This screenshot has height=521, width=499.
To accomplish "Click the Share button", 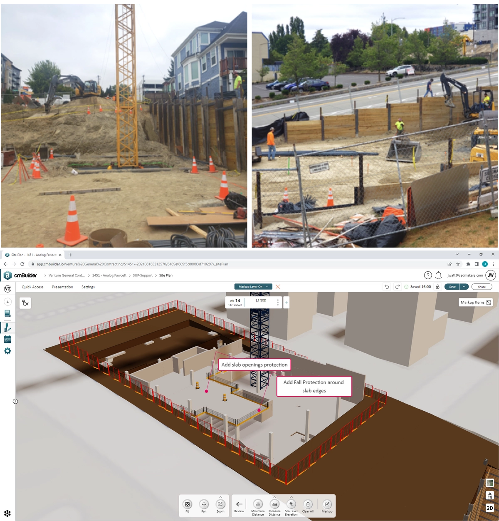I will pyautogui.click(x=481, y=286).
